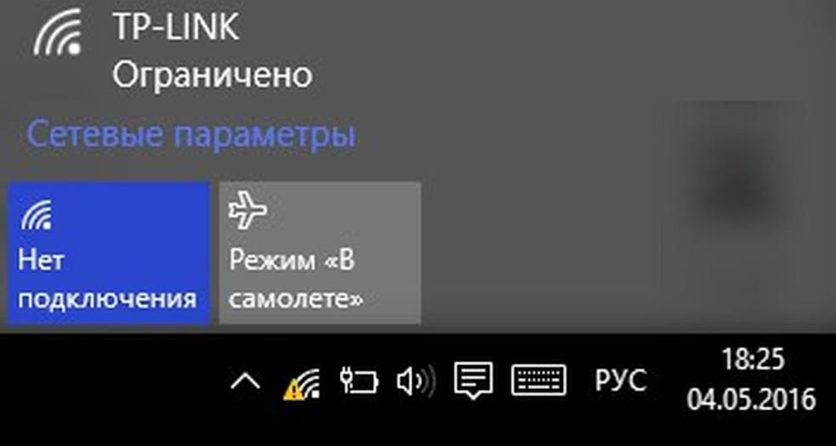Click the TP-LINK Wi-Fi signal icon

click(x=58, y=34)
